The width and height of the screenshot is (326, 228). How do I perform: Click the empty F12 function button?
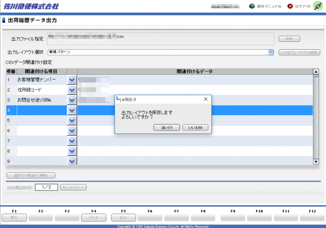(312, 218)
